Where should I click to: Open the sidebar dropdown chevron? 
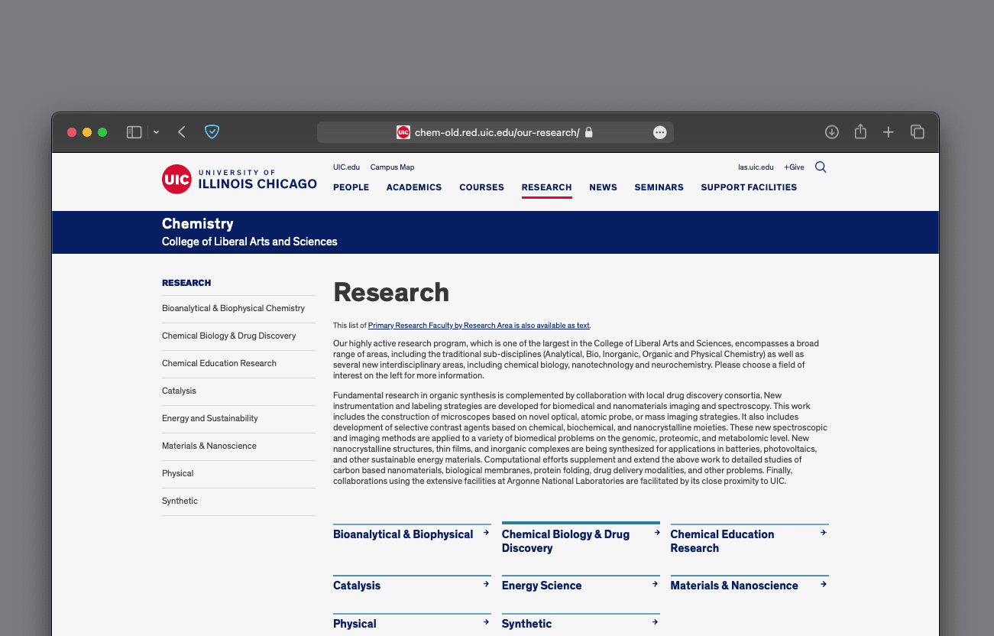pyautogui.click(x=156, y=132)
